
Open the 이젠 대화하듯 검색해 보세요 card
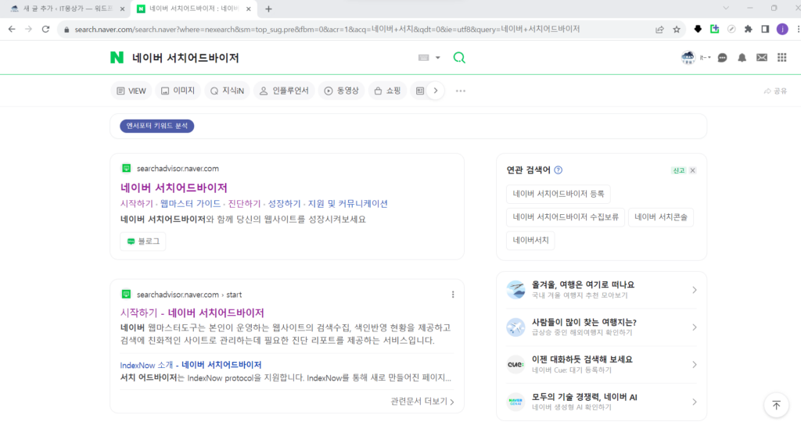tap(602, 364)
